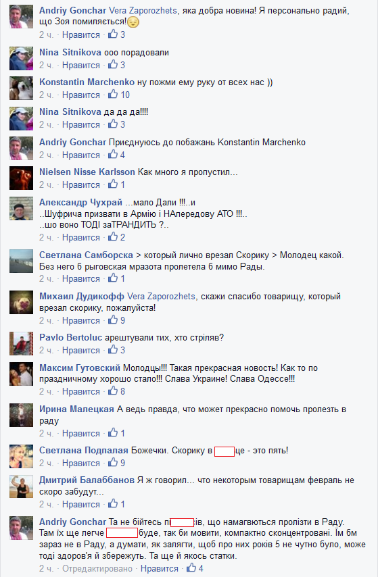Image resolution: width=378 pixels, height=577 pixels.
Task: Click thumbs-up icon on Pavlo Bertoluc comment
Action: click(113, 350)
